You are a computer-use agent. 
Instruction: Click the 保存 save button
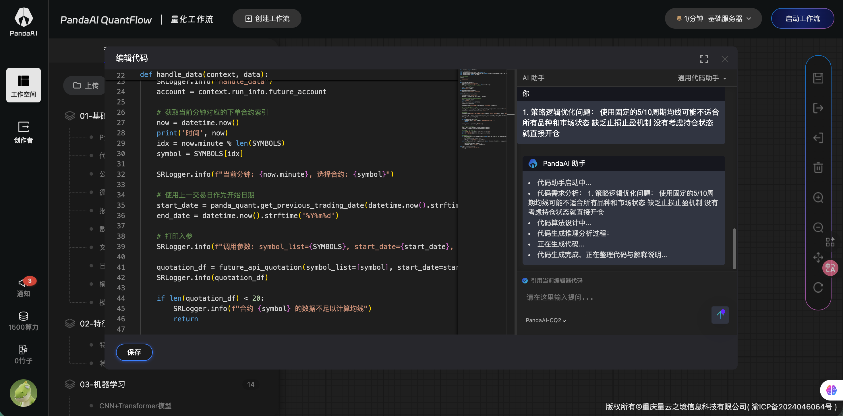pos(134,352)
